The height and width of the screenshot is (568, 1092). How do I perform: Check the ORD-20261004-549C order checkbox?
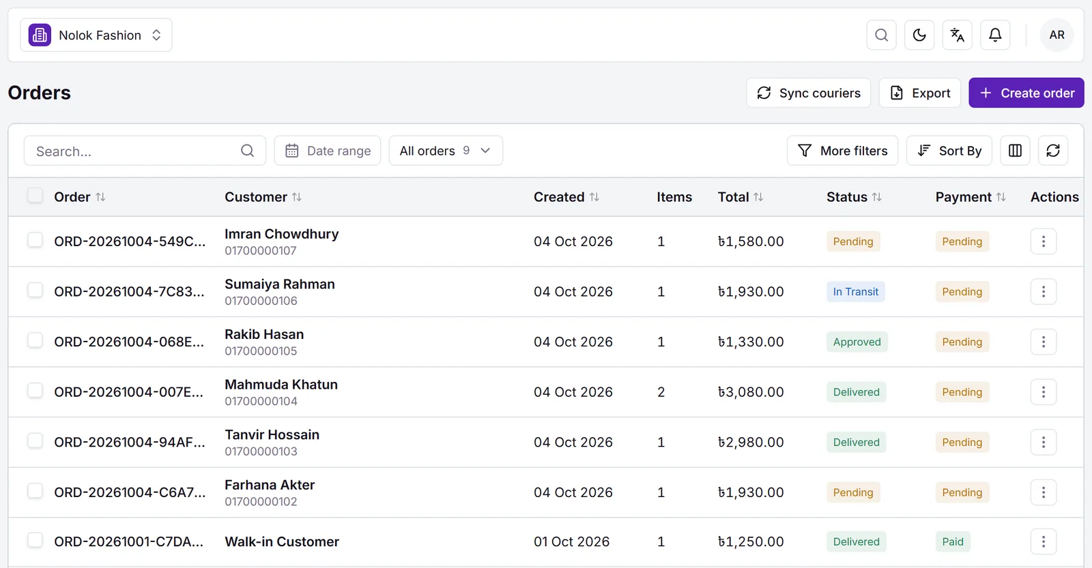35,240
